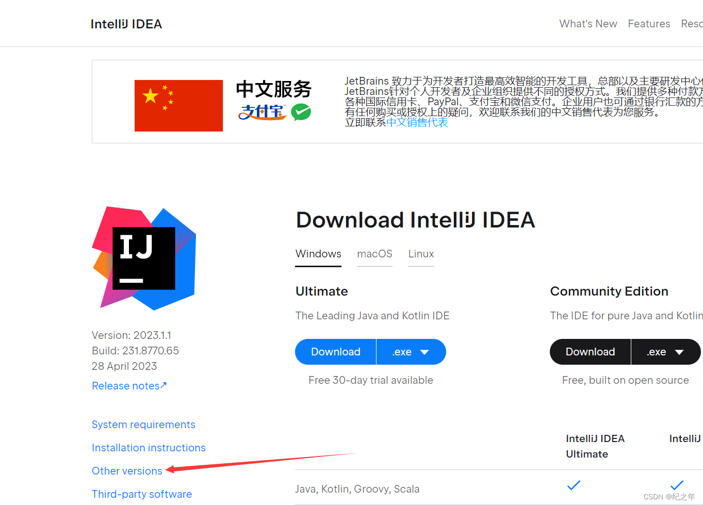Viewport: 703px width, 505px height.
Task: Open the Features menu item
Action: pyautogui.click(x=649, y=24)
